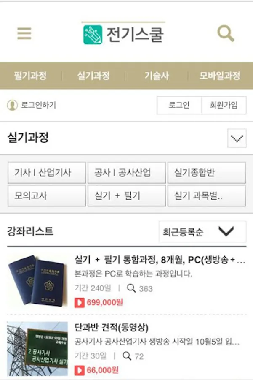This screenshot has width=253, height=380.
Task: Tap the search magnifier icon in header
Action: pos(226,33)
